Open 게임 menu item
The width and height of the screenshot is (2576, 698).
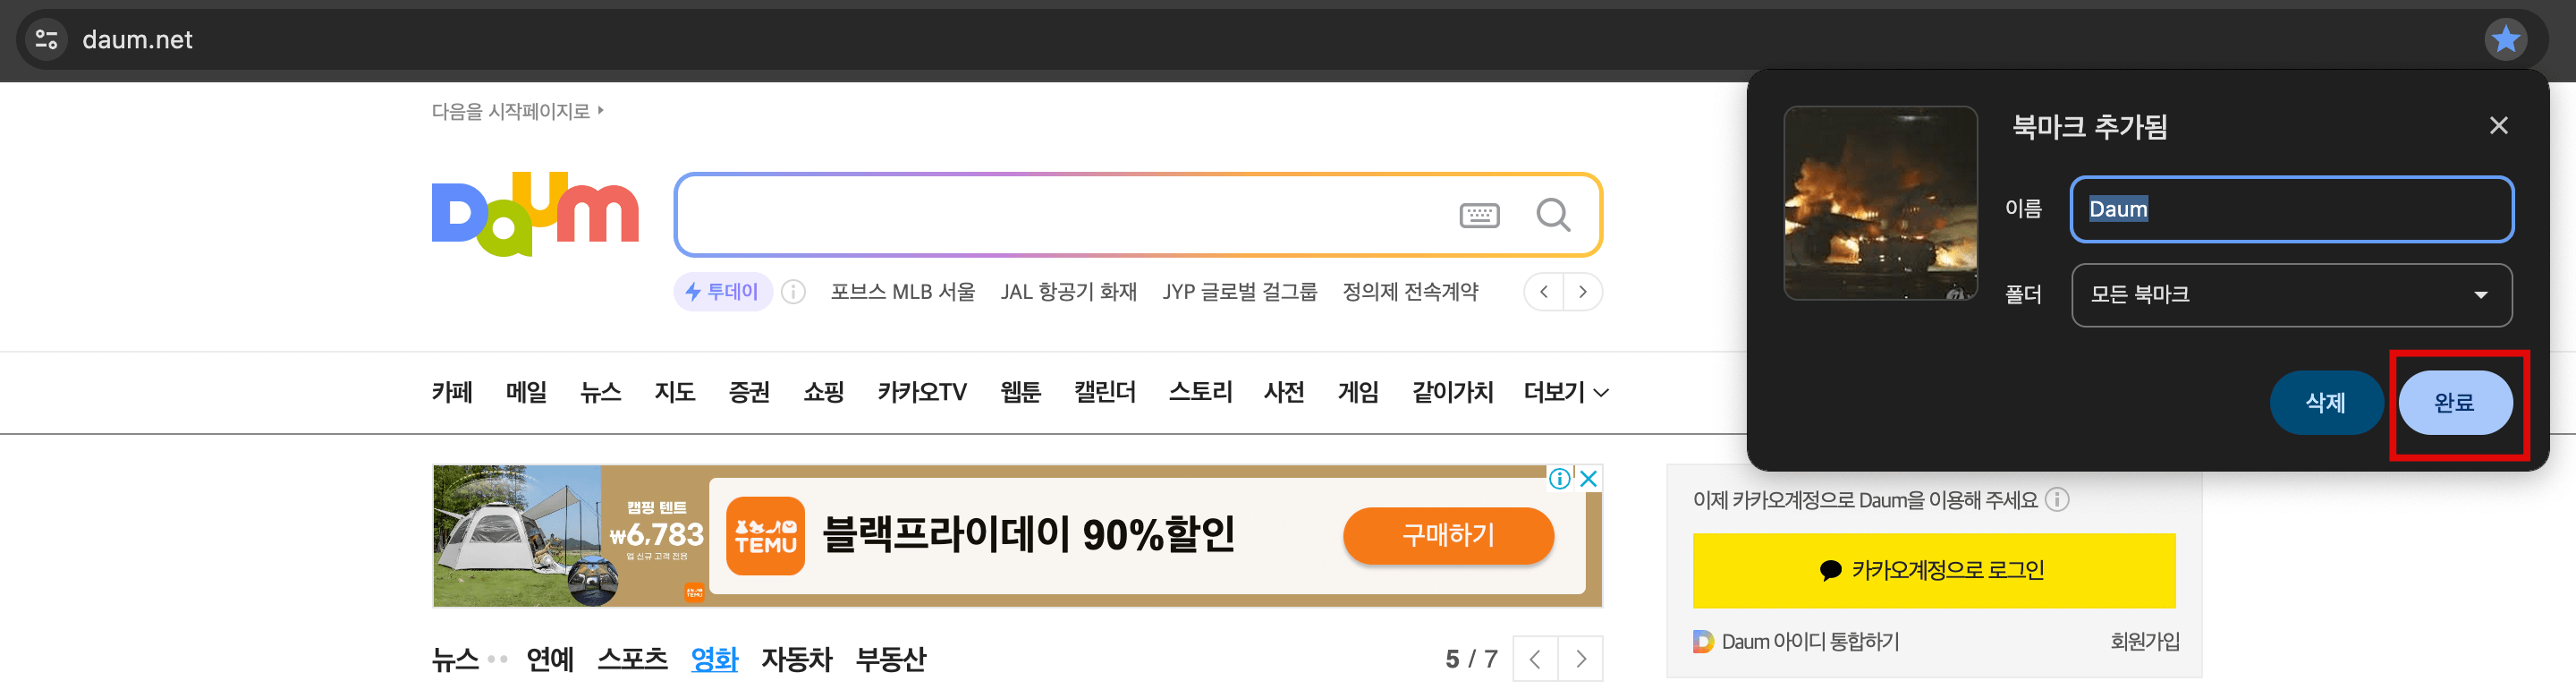point(1358,392)
